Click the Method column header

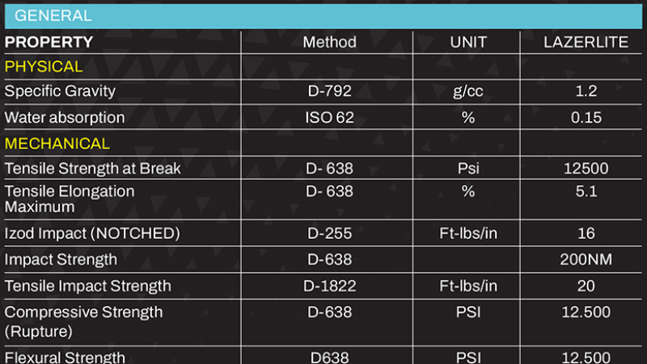point(329,43)
